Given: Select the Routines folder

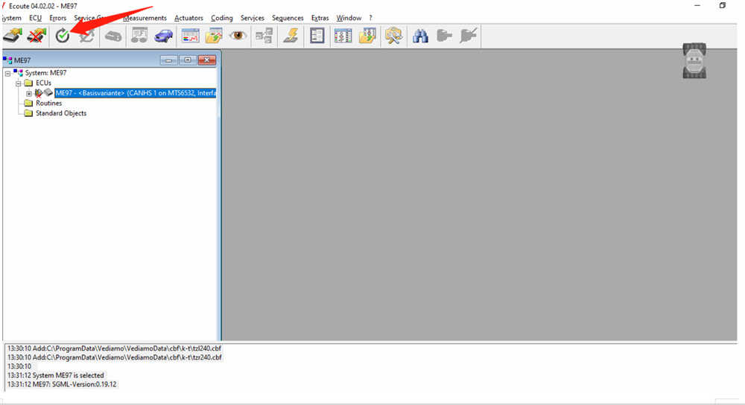Looking at the screenshot, I should [x=48, y=103].
